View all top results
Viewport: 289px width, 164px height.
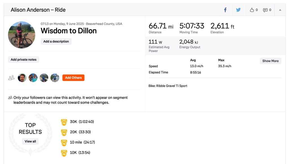click(x=30, y=141)
